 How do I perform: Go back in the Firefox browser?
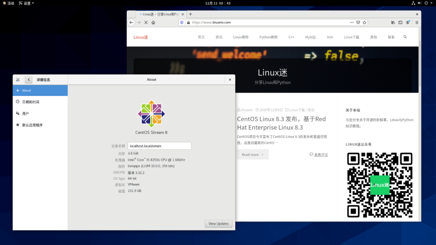[131, 23]
